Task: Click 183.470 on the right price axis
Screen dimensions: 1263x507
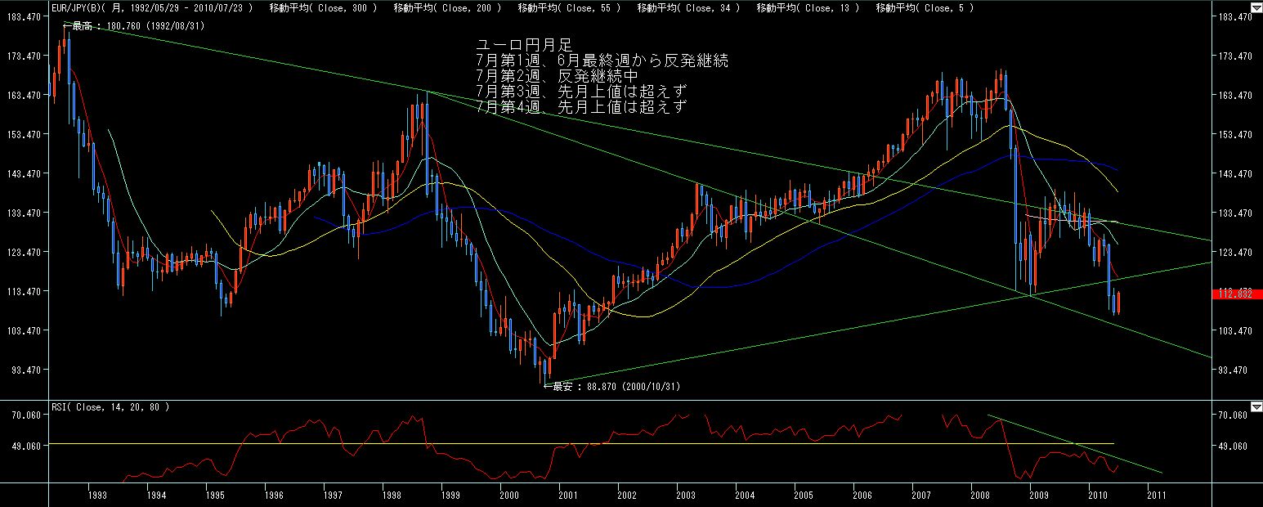Action: pyautogui.click(x=1235, y=17)
